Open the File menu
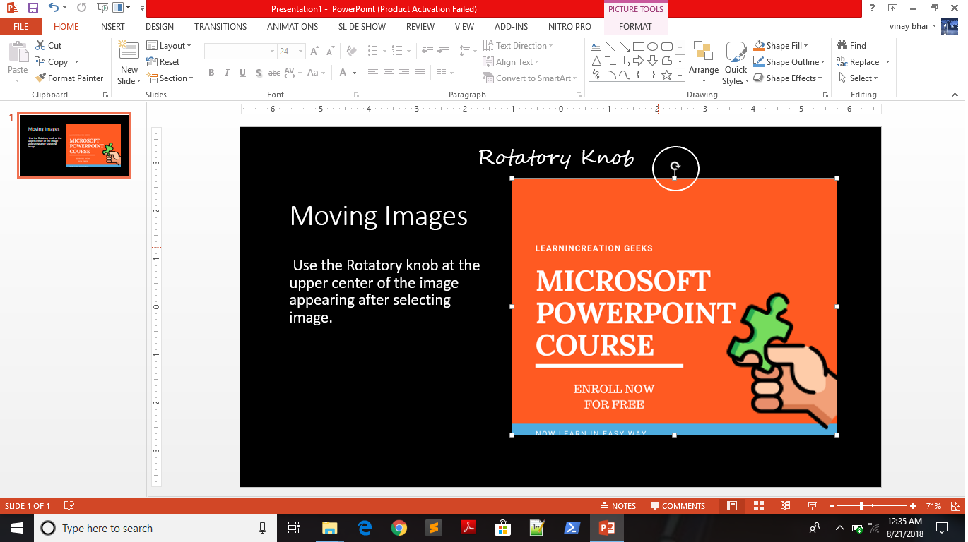 tap(20, 27)
